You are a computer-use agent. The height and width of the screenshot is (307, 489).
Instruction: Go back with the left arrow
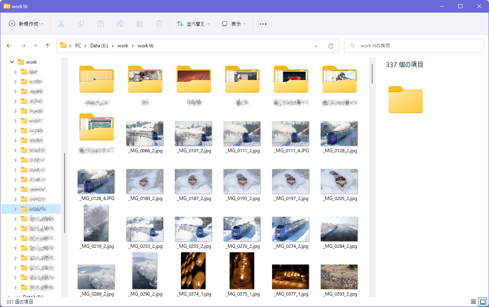click(9, 46)
